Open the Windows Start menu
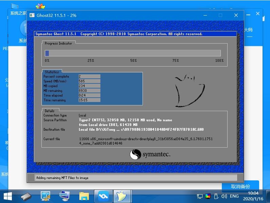Viewport: 270px width, 203px height. [8, 196]
